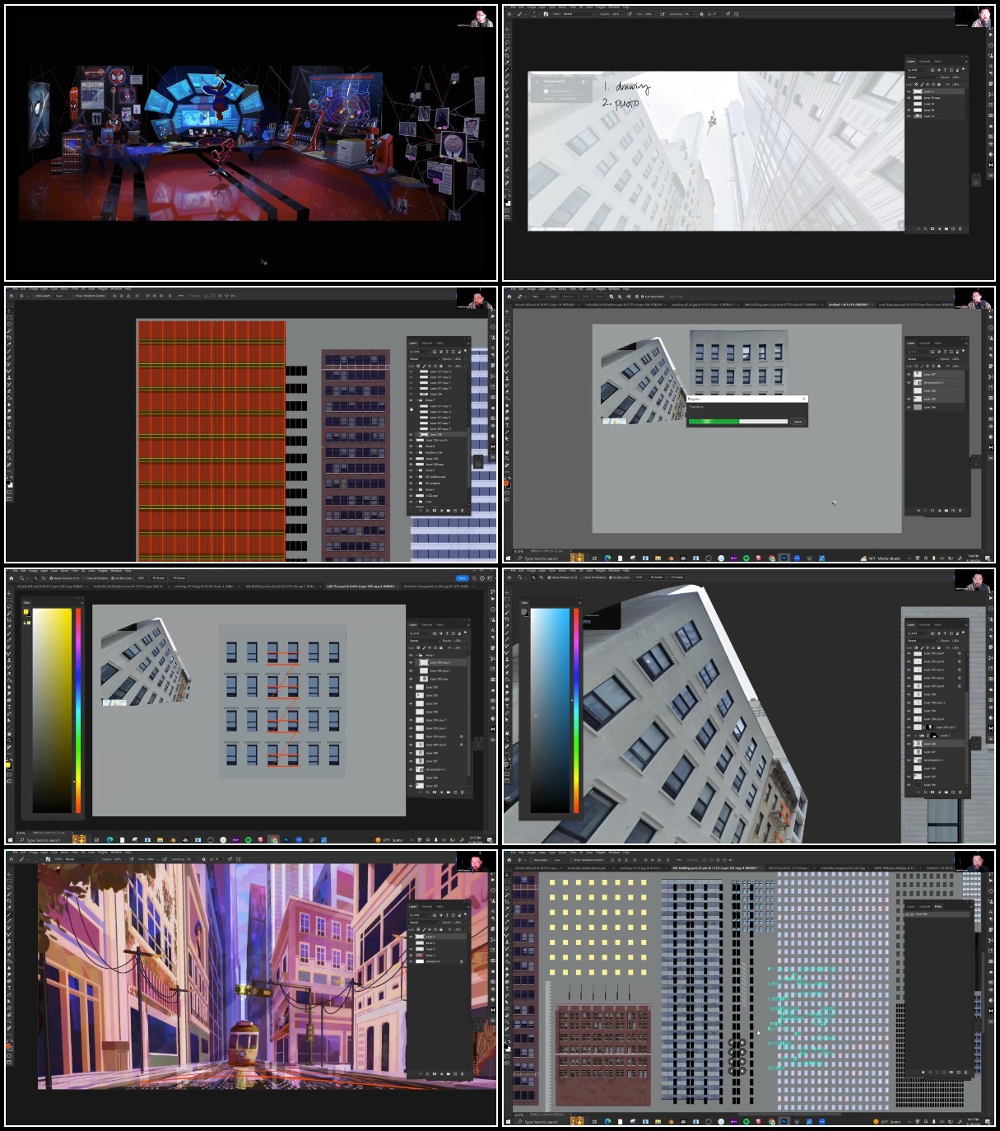Viewport: 1000px width, 1131px height.
Task: Select the Hand tool in the Progress-dialog frame
Action: [507, 452]
